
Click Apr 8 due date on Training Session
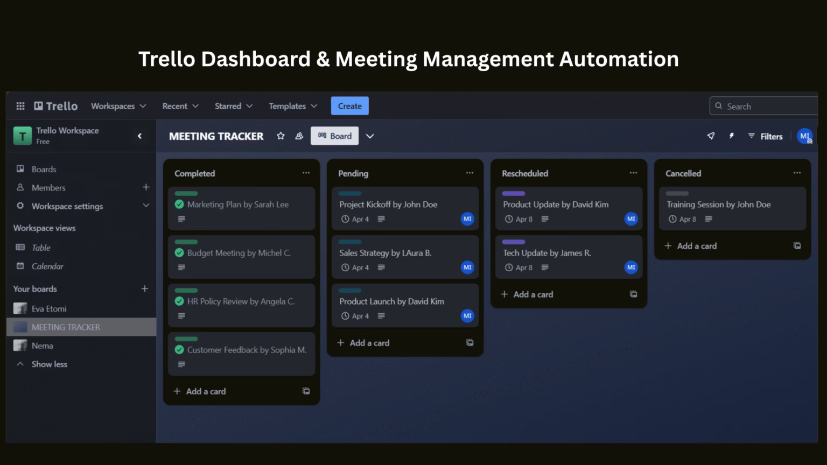click(683, 219)
